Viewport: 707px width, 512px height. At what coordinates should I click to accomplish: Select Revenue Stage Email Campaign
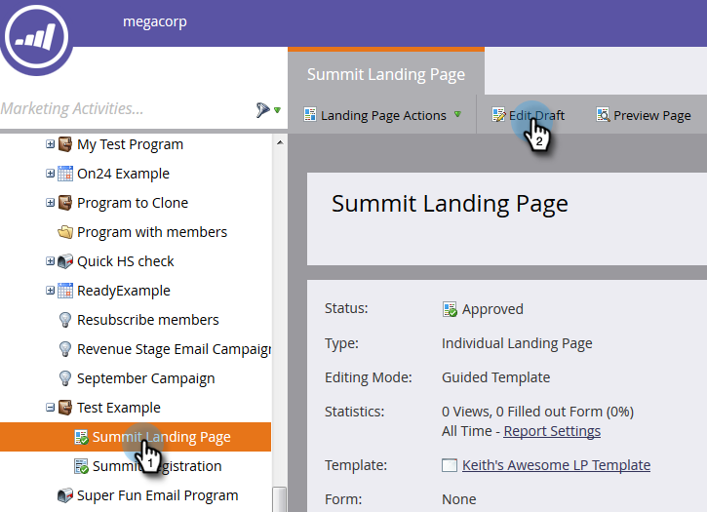pos(174,349)
